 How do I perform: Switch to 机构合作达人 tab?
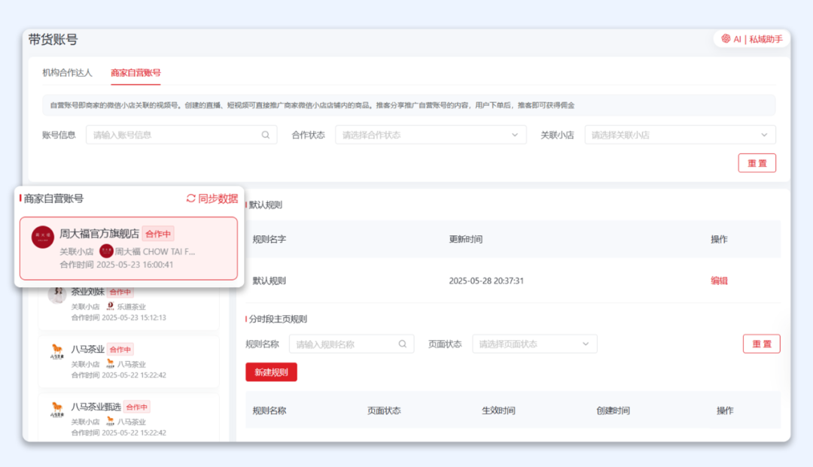click(67, 73)
